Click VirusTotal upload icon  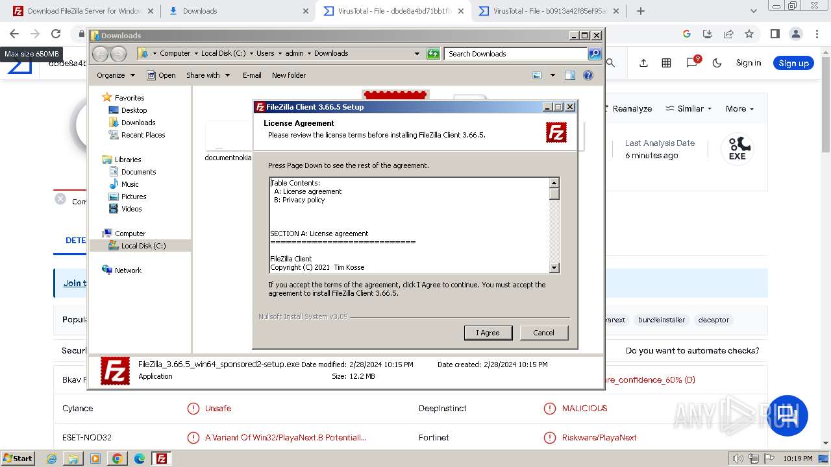click(643, 63)
